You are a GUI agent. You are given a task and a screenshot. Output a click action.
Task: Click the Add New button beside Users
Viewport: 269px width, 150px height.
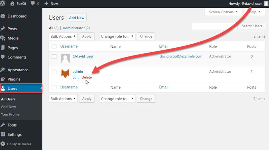point(76,18)
